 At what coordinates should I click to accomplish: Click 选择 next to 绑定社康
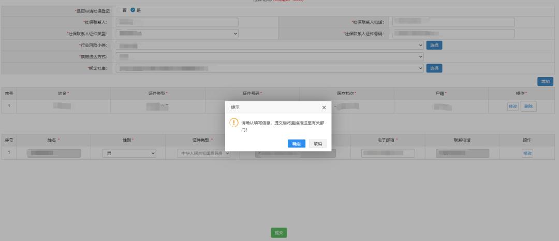point(434,68)
